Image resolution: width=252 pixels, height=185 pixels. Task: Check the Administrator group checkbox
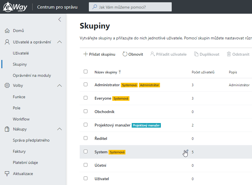coord(85,85)
